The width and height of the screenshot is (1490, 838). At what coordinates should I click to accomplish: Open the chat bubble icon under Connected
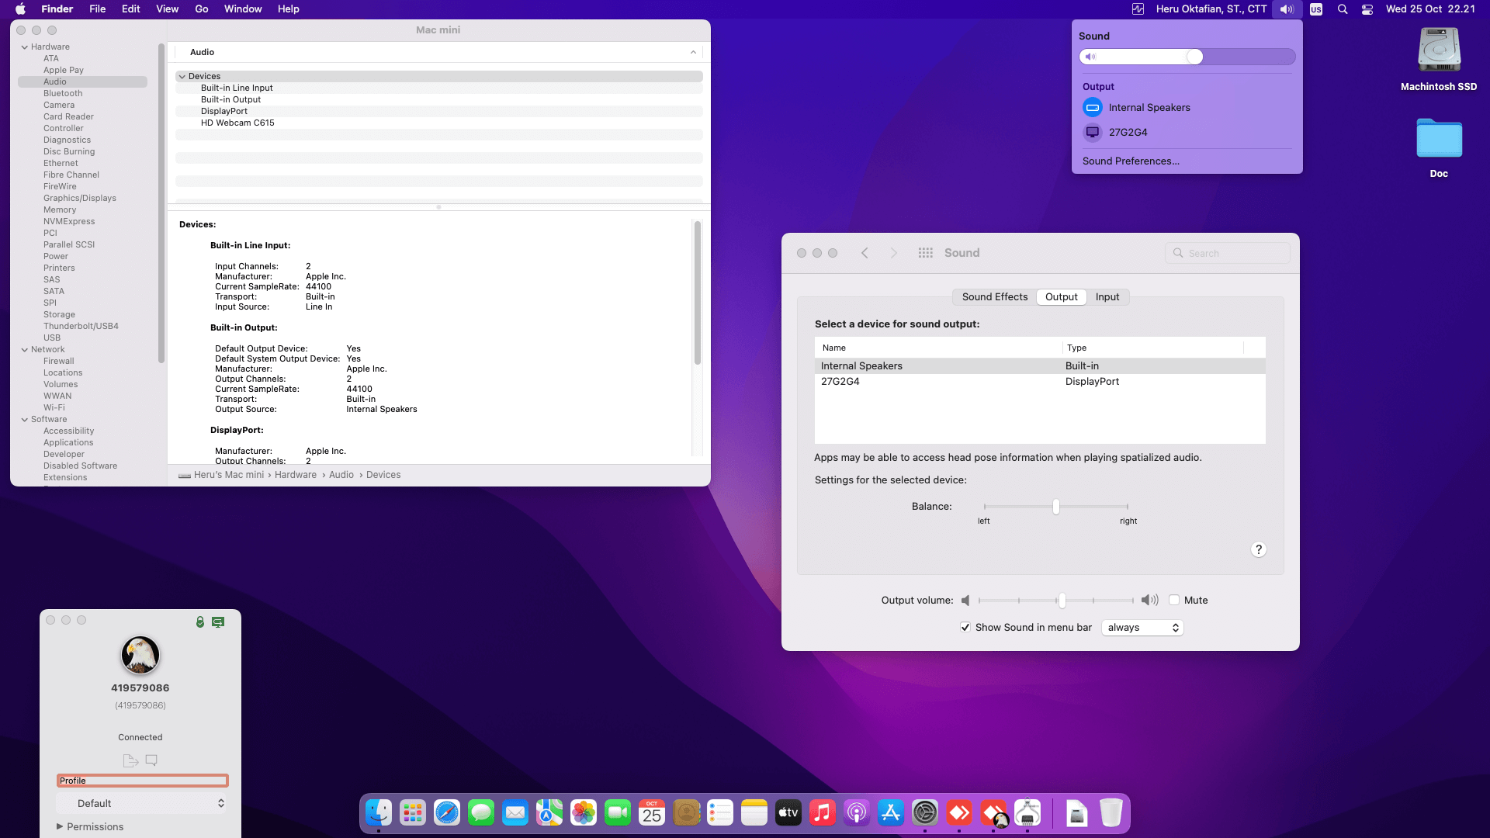tap(151, 760)
